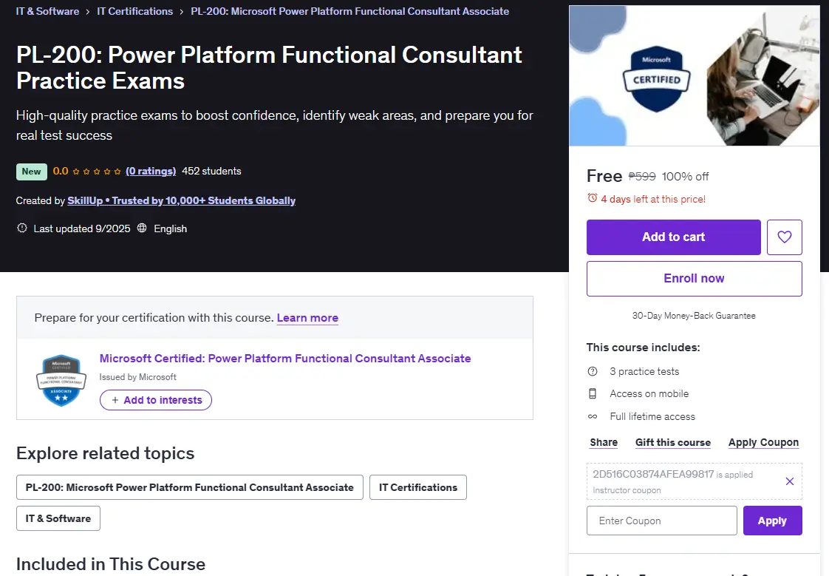The height and width of the screenshot is (576, 829).
Task: Click the first breadcrumb chevron separator
Action: 88,12
